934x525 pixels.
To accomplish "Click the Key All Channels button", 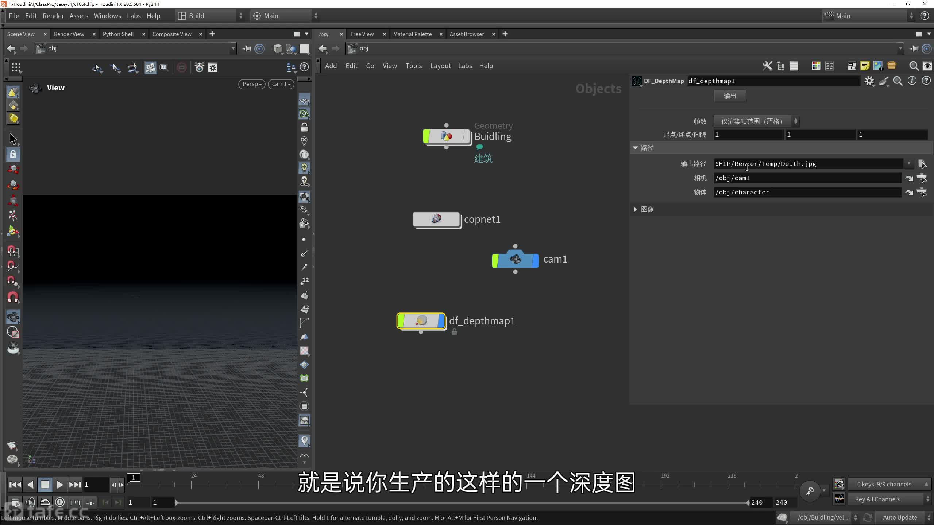I will click(877, 499).
